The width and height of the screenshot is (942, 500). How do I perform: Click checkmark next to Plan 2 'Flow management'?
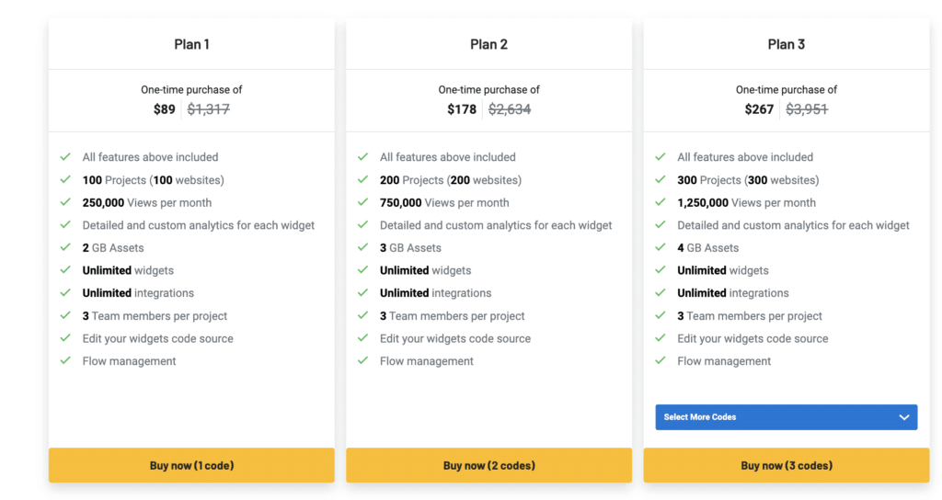[x=363, y=361]
